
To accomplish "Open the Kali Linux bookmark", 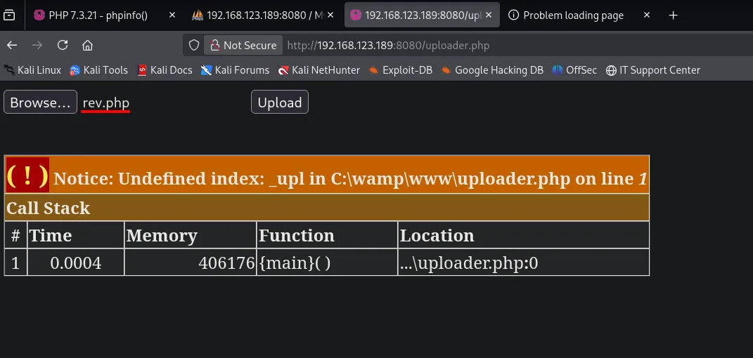I will 32,70.
